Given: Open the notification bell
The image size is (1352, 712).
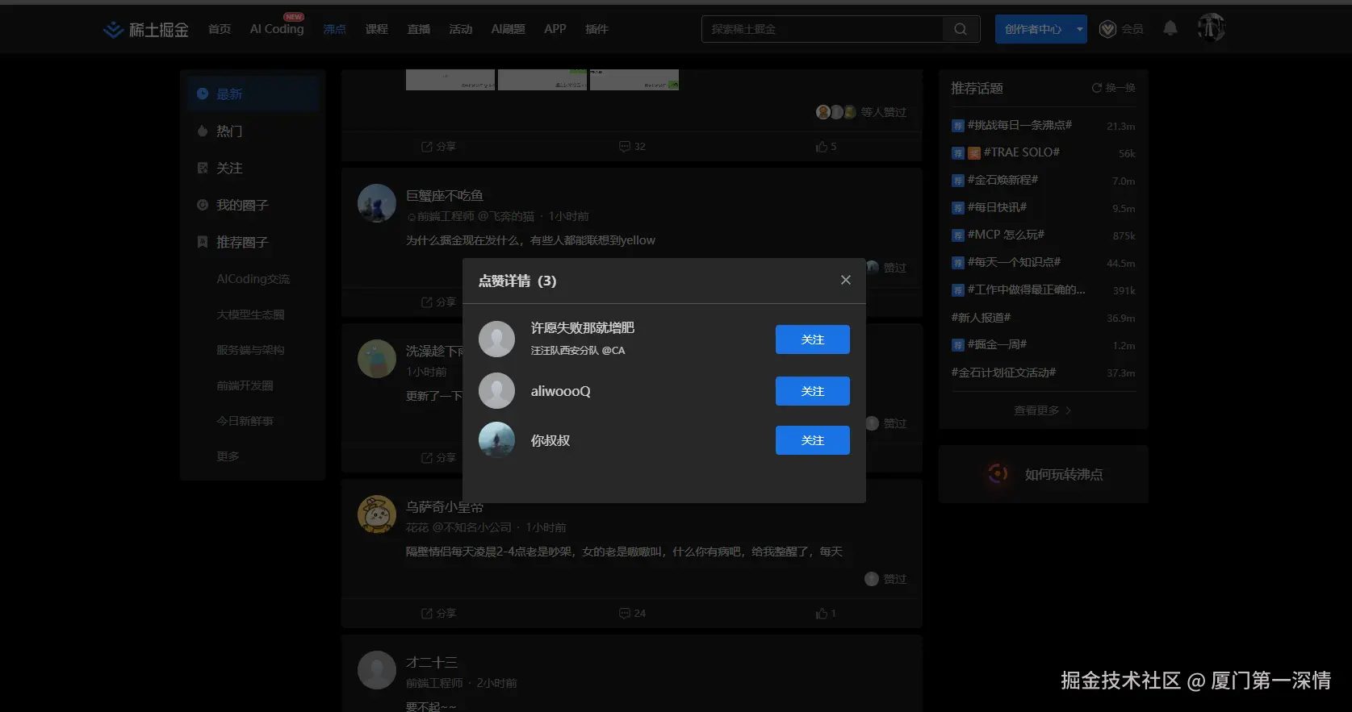Looking at the screenshot, I should [x=1170, y=28].
